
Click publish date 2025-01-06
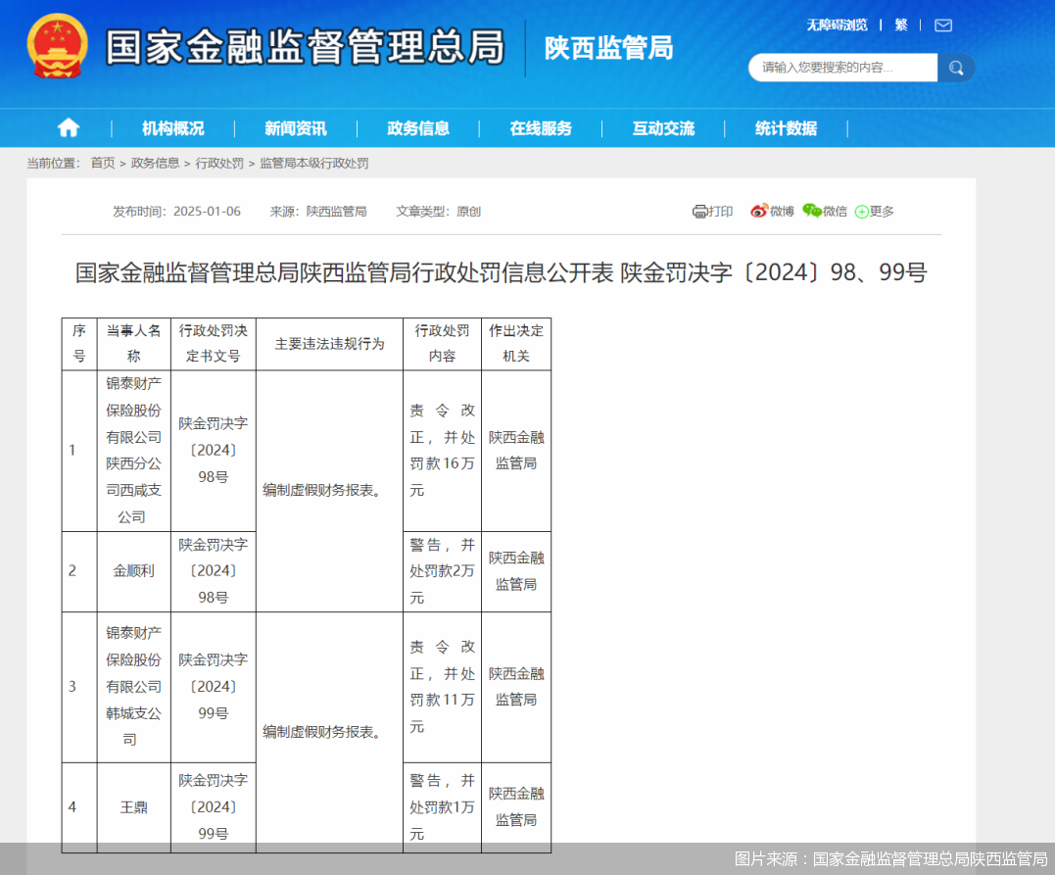tap(207, 212)
